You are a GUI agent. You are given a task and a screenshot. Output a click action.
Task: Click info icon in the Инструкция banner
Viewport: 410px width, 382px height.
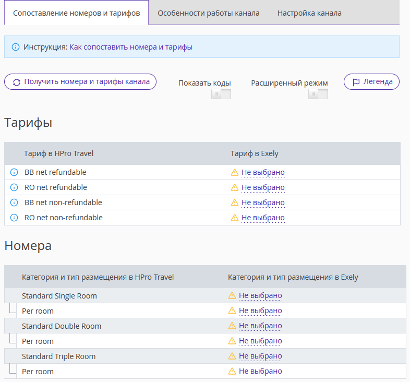(x=16, y=47)
